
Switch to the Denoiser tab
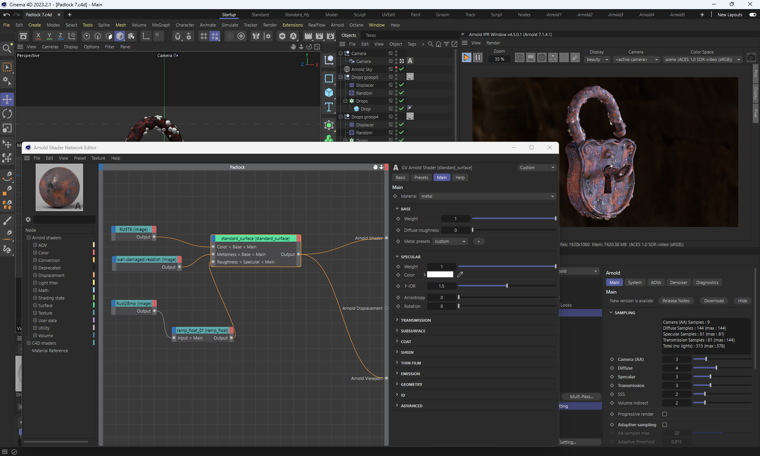pos(678,282)
